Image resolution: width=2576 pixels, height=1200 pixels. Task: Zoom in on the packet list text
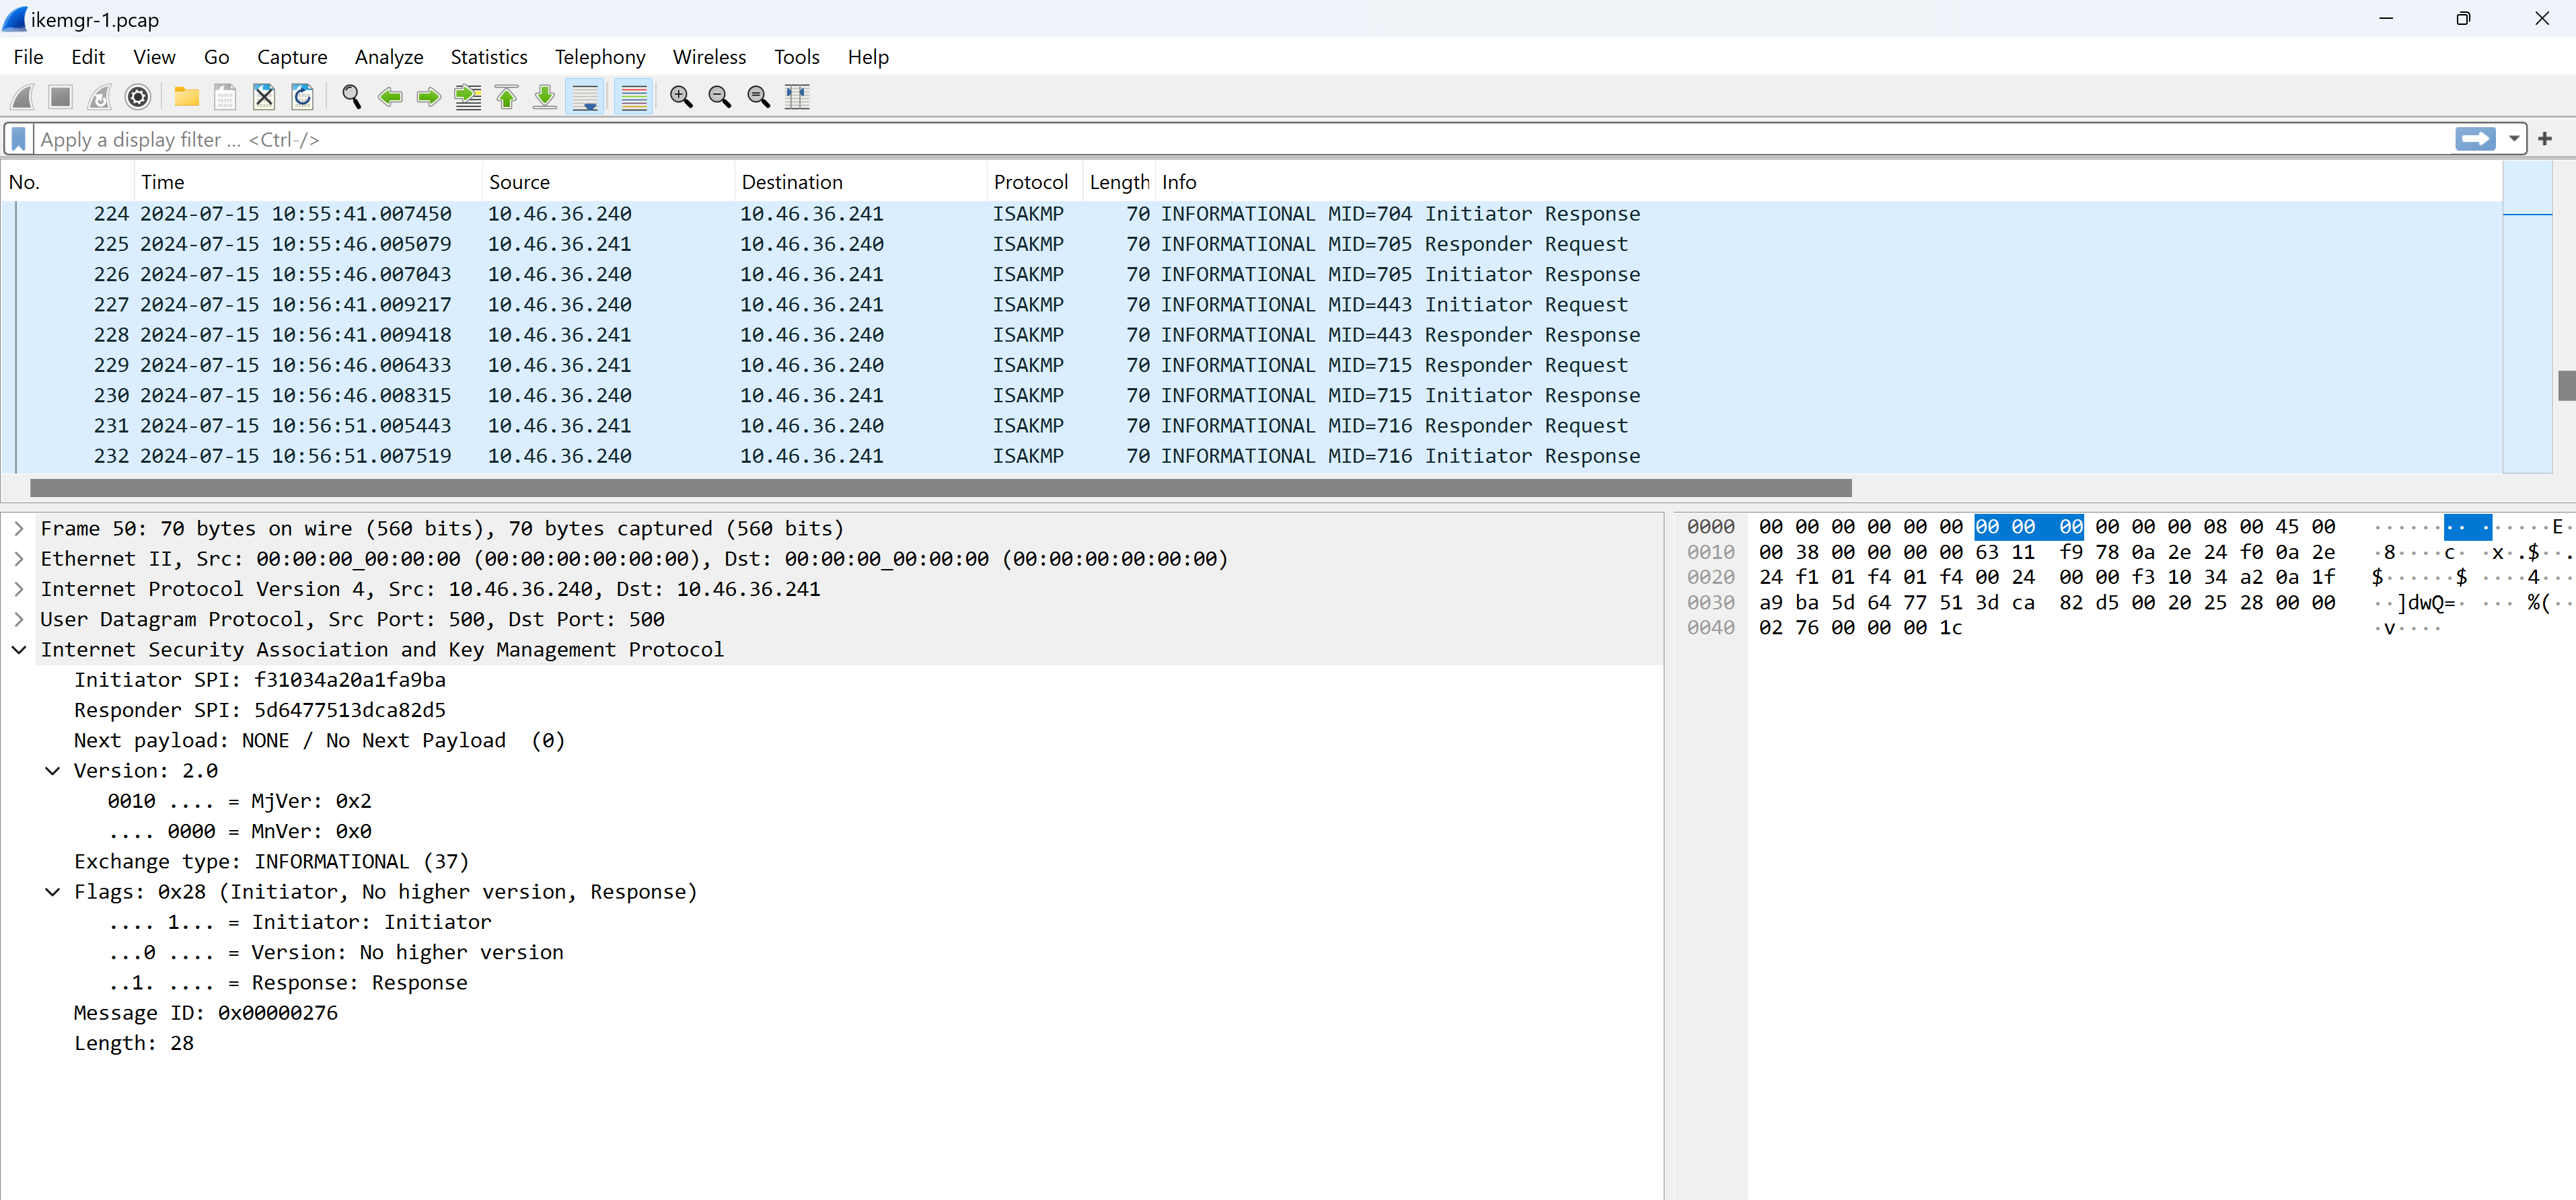pos(681,96)
